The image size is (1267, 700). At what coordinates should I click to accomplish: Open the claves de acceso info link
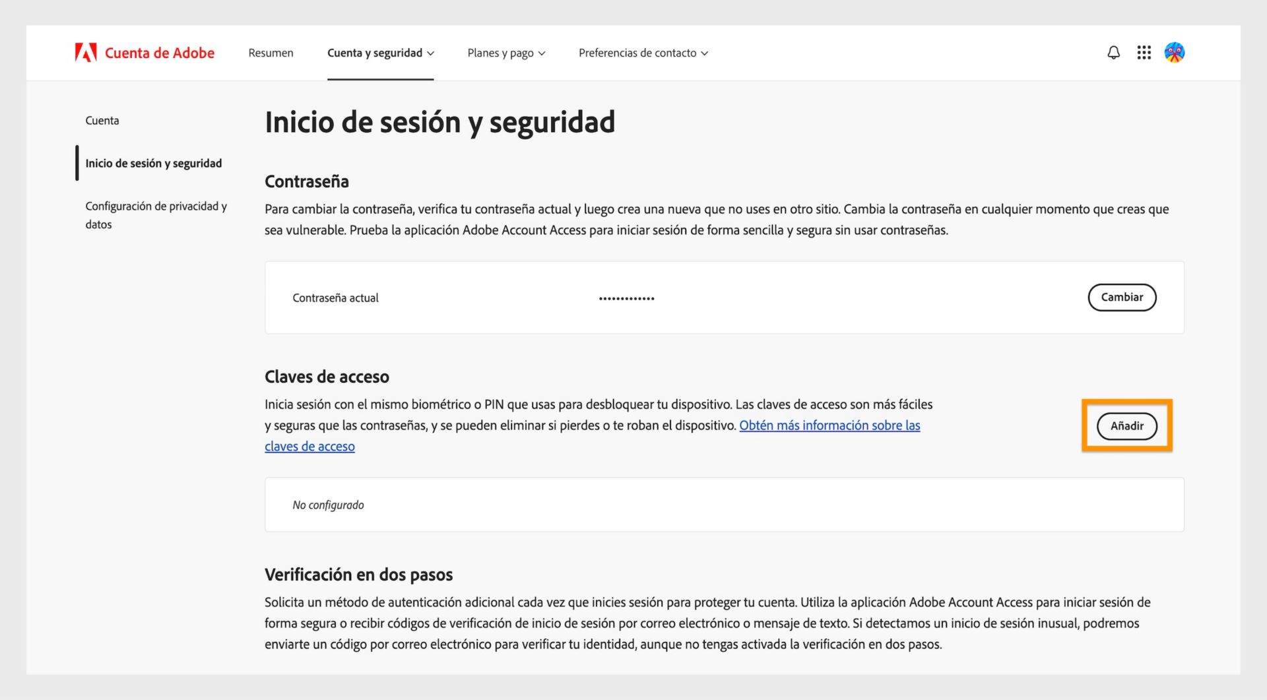(829, 426)
